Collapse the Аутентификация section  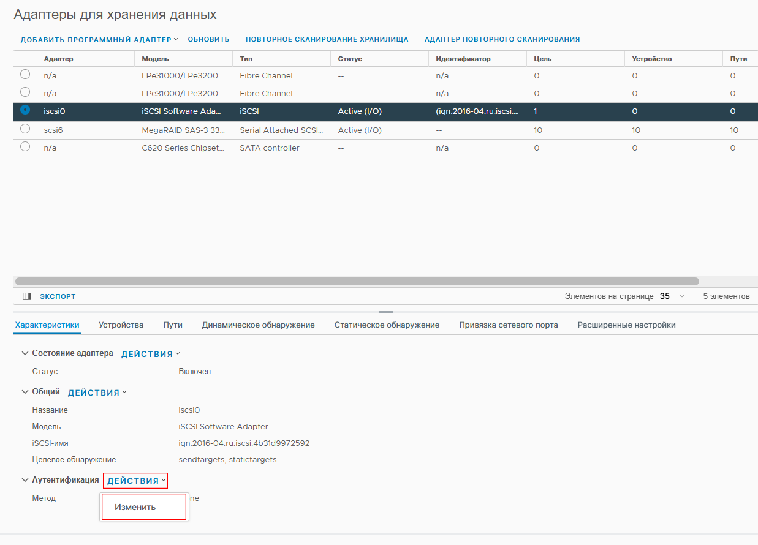click(x=25, y=480)
